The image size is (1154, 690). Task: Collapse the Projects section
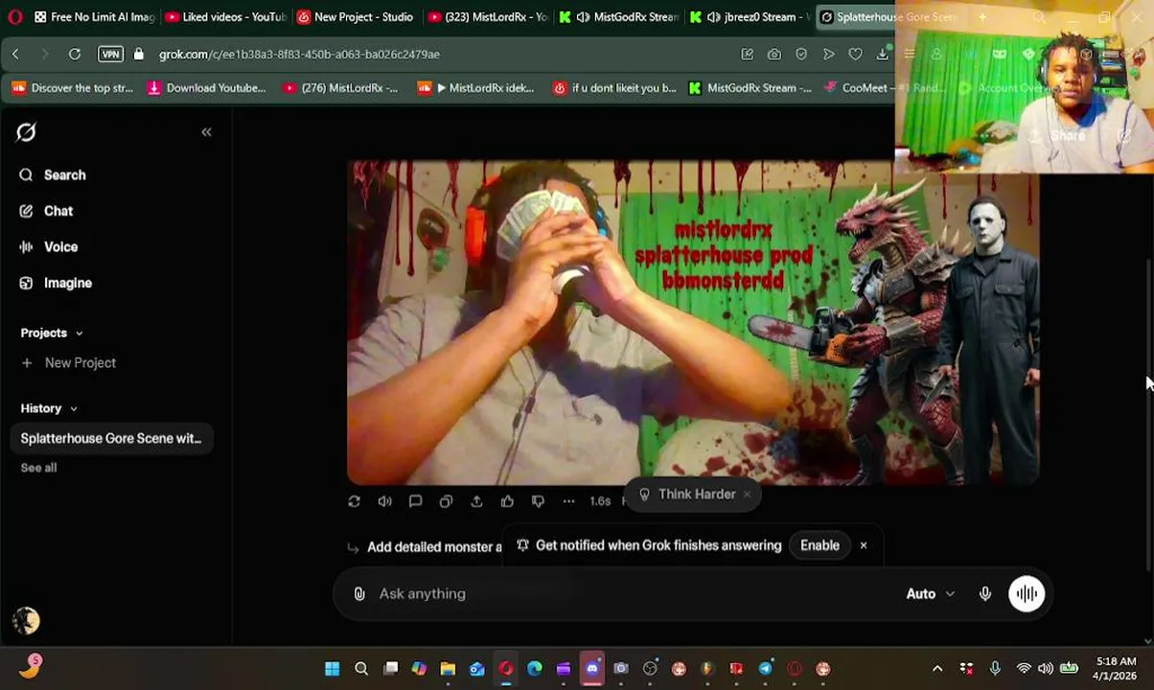click(52, 333)
